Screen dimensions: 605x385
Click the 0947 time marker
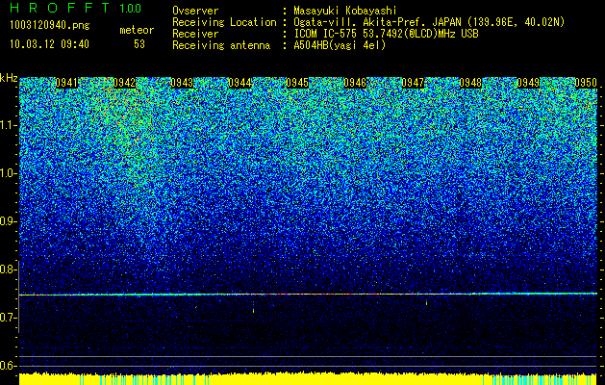pos(413,83)
